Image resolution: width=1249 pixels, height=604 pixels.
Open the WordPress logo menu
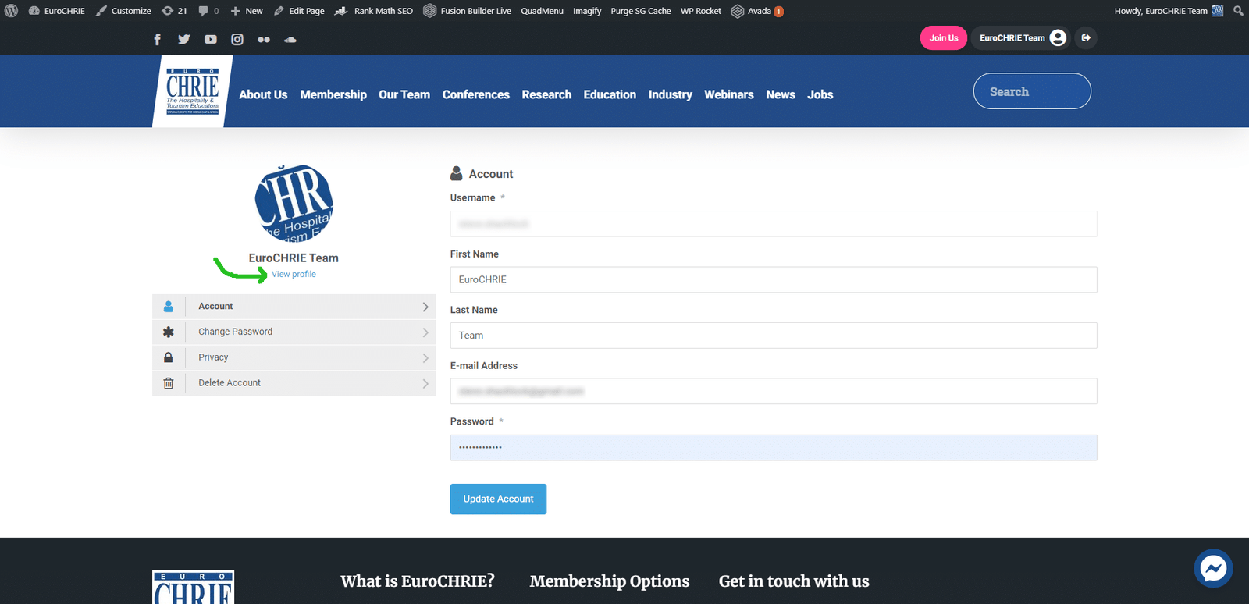coord(11,11)
